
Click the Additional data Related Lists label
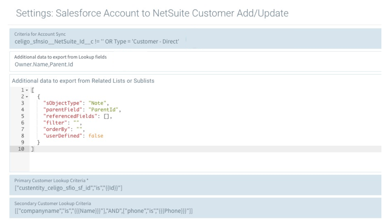point(83,81)
